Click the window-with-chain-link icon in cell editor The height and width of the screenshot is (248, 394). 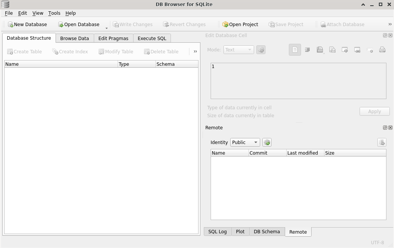pyautogui.click(x=357, y=50)
